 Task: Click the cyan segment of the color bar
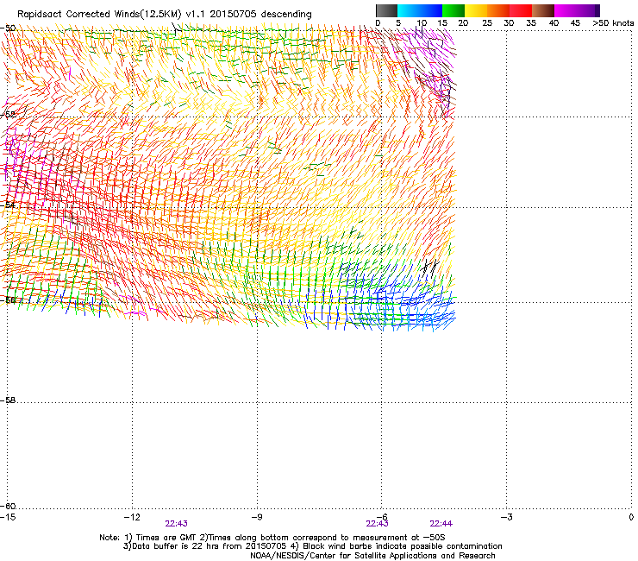[408, 10]
